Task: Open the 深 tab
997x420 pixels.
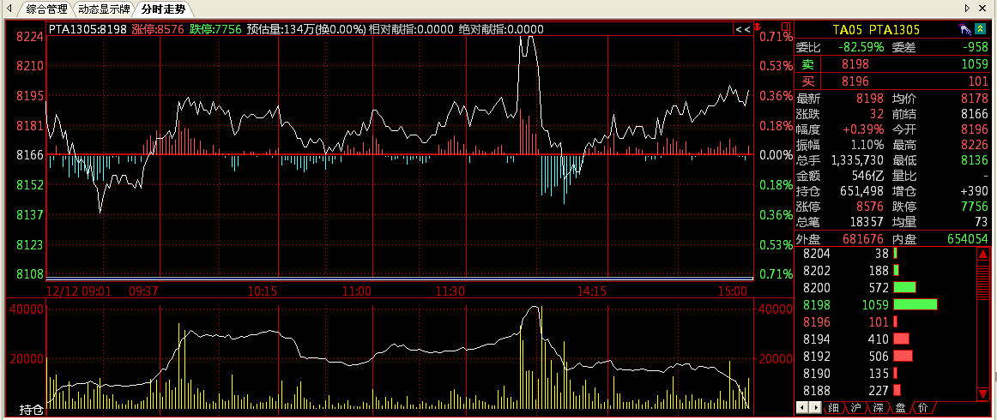Action: coord(878,407)
